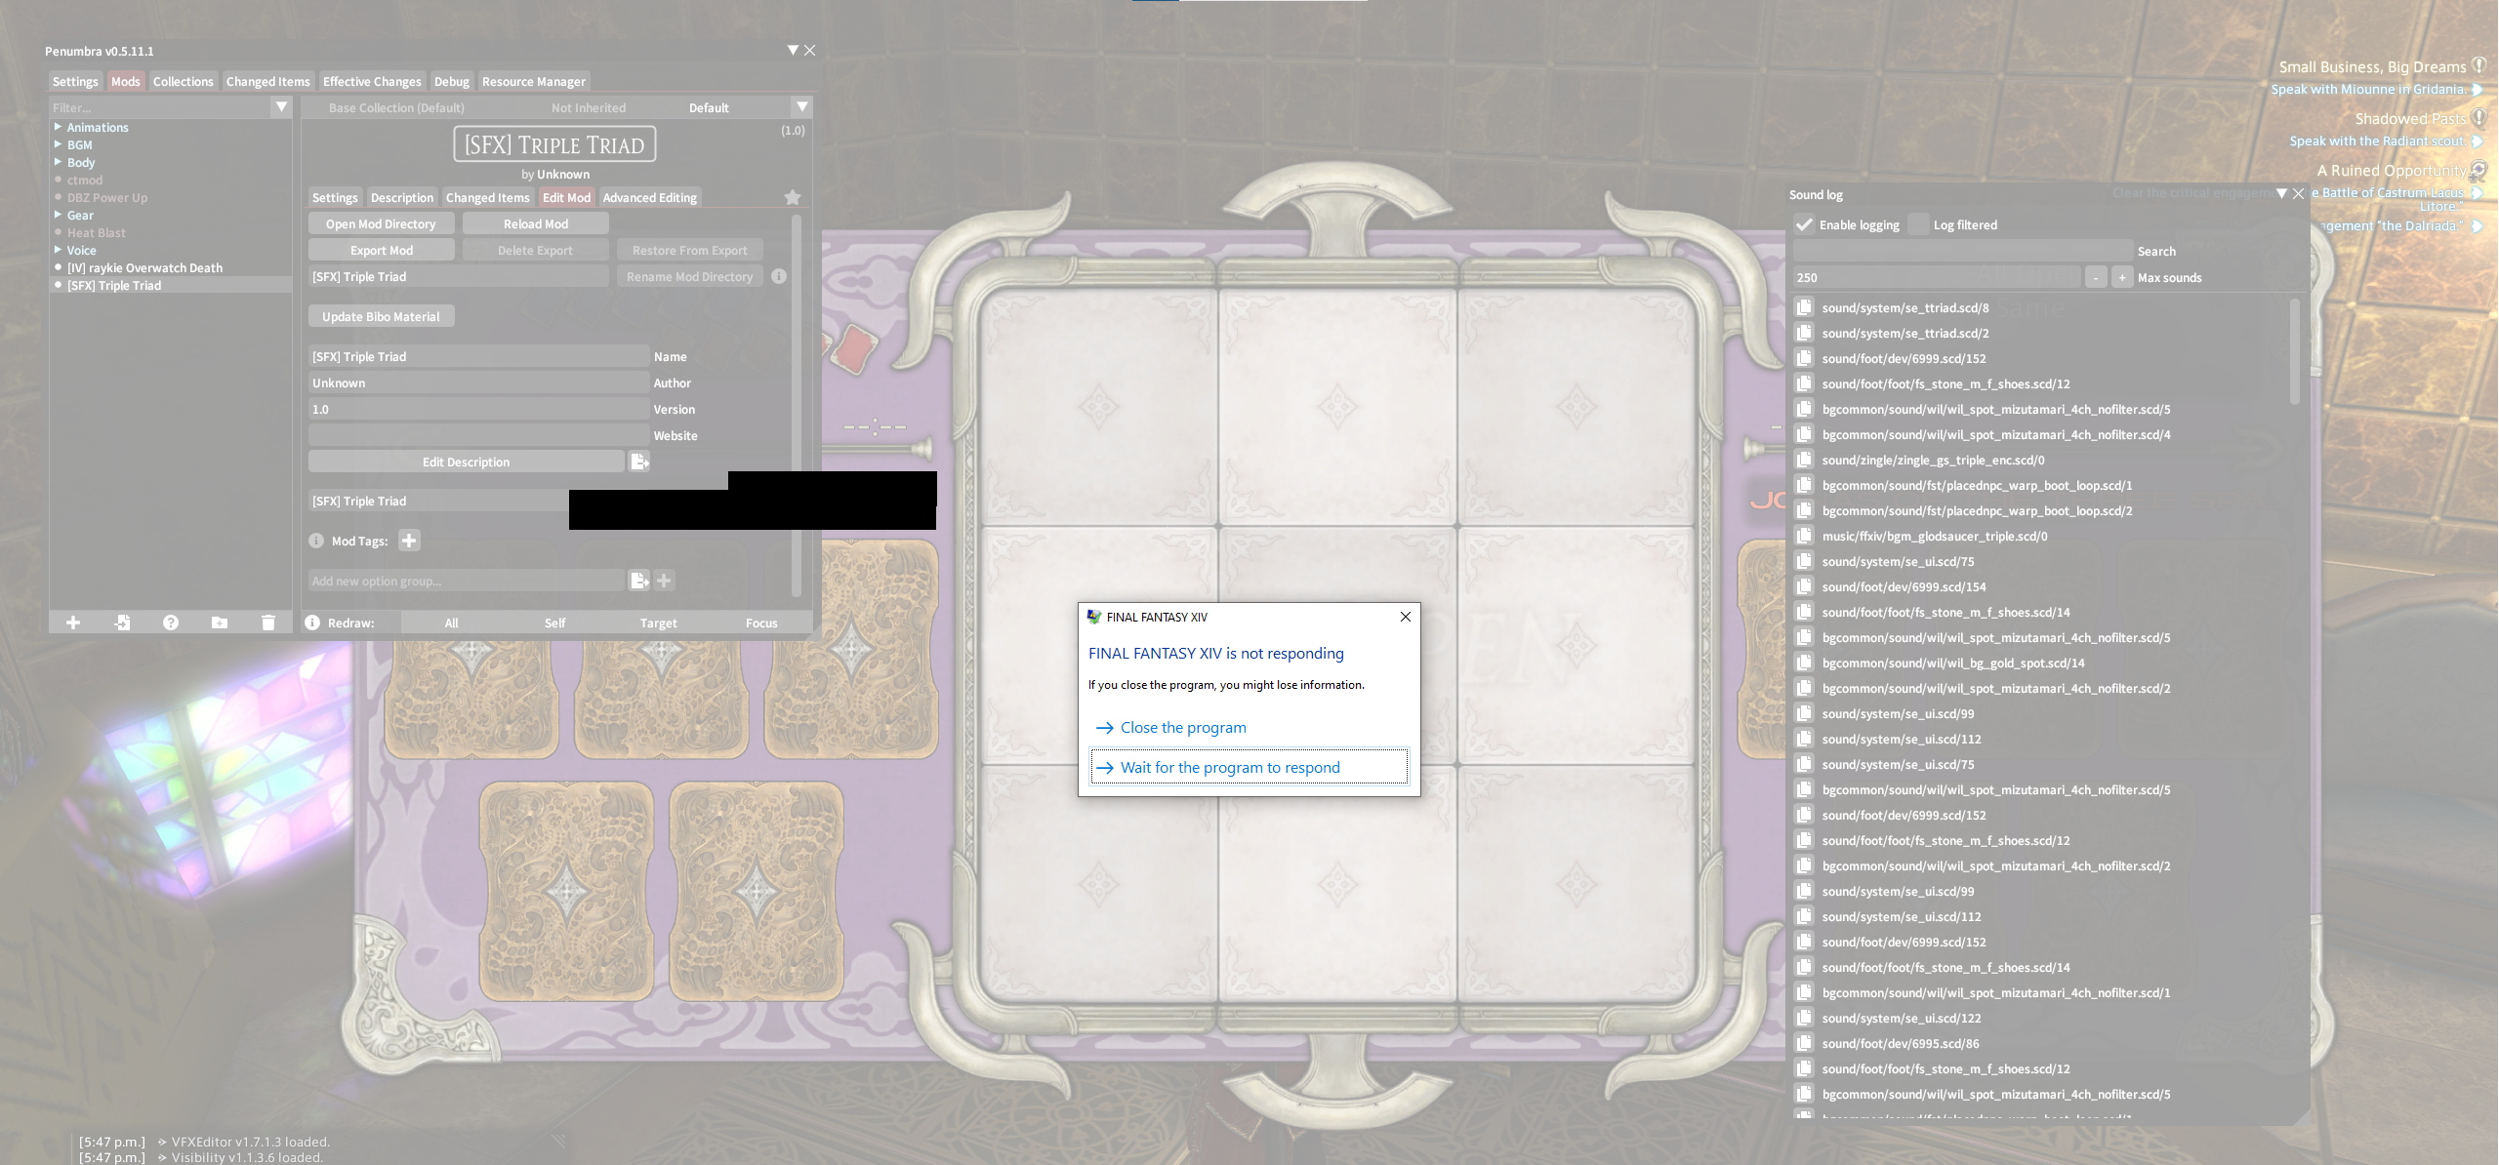Increase max sounds with plus stepper
The height and width of the screenshot is (1165, 2499).
[2122, 278]
